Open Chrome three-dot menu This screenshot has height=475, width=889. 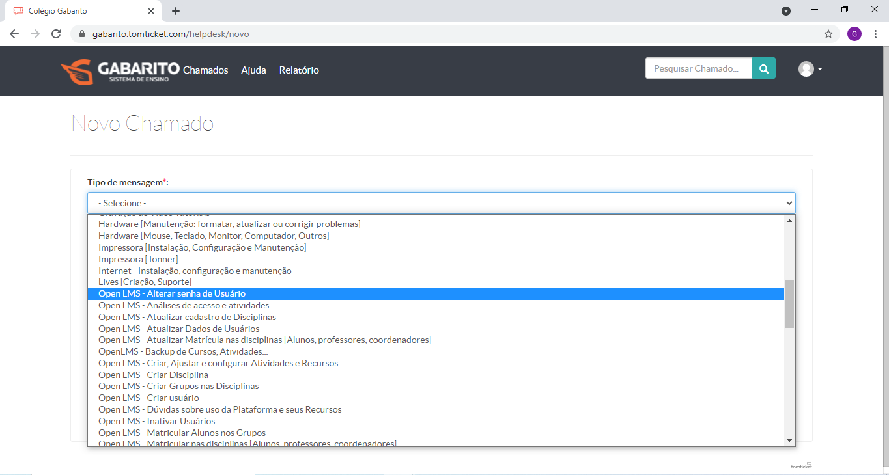click(x=875, y=34)
